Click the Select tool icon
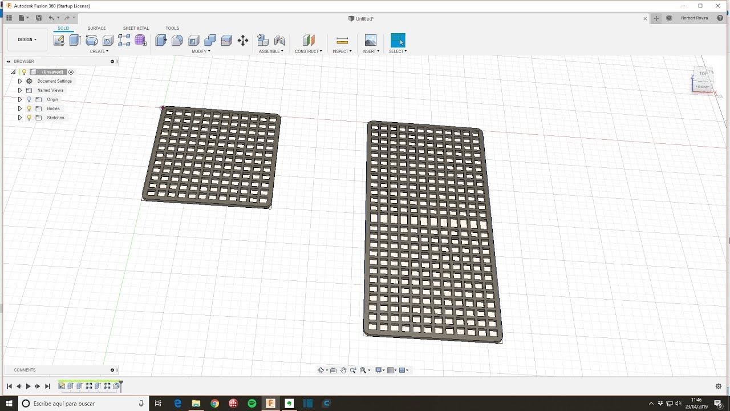This screenshot has width=730, height=411. 398,40
